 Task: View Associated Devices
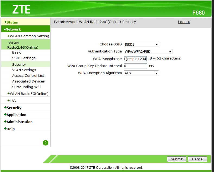tap(28, 81)
